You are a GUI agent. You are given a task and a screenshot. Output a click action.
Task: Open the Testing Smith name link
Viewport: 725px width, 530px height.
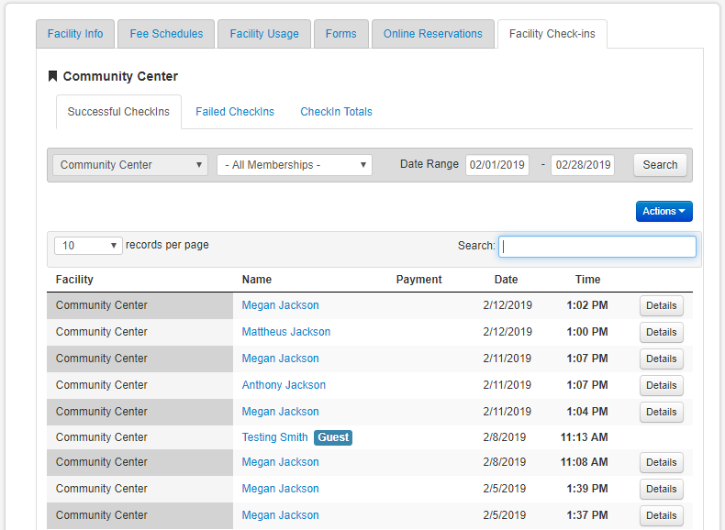pos(274,437)
